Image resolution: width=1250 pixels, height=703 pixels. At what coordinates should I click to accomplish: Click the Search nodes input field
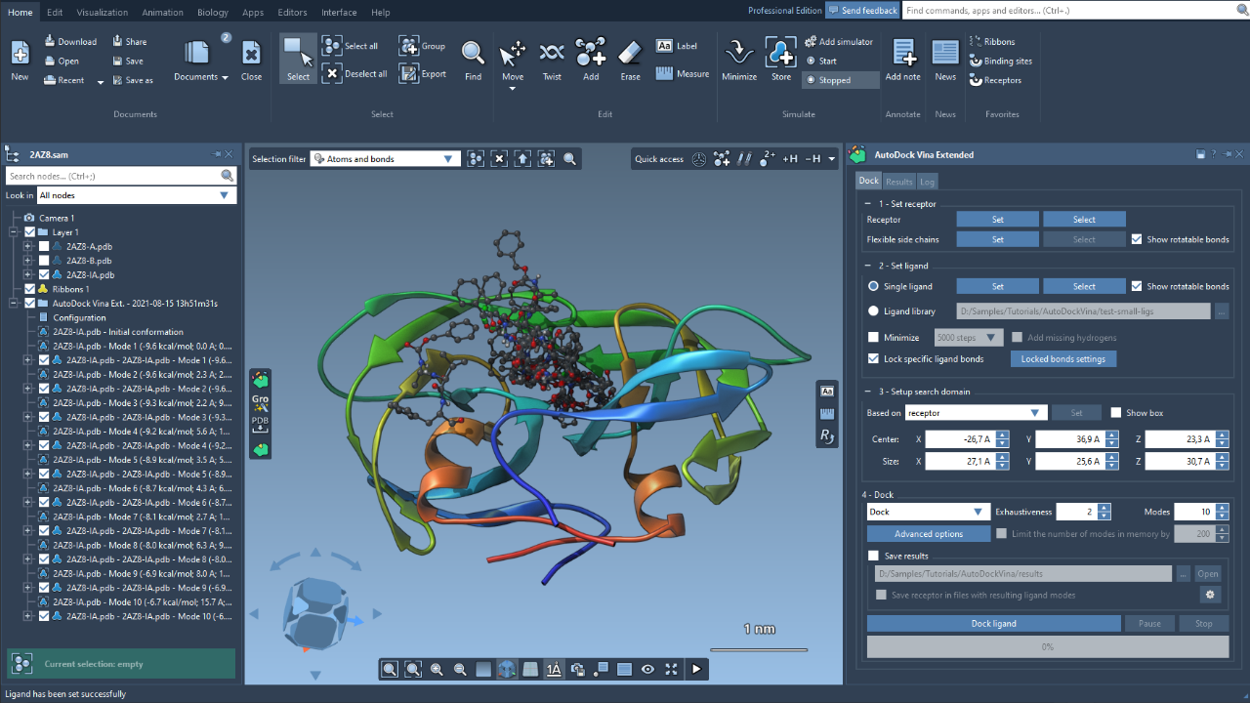click(x=112, y=176)
